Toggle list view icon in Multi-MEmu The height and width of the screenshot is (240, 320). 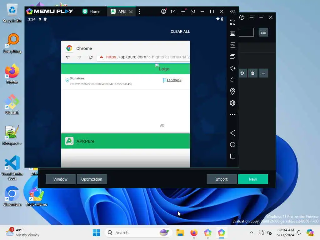(x=263, y=32)
